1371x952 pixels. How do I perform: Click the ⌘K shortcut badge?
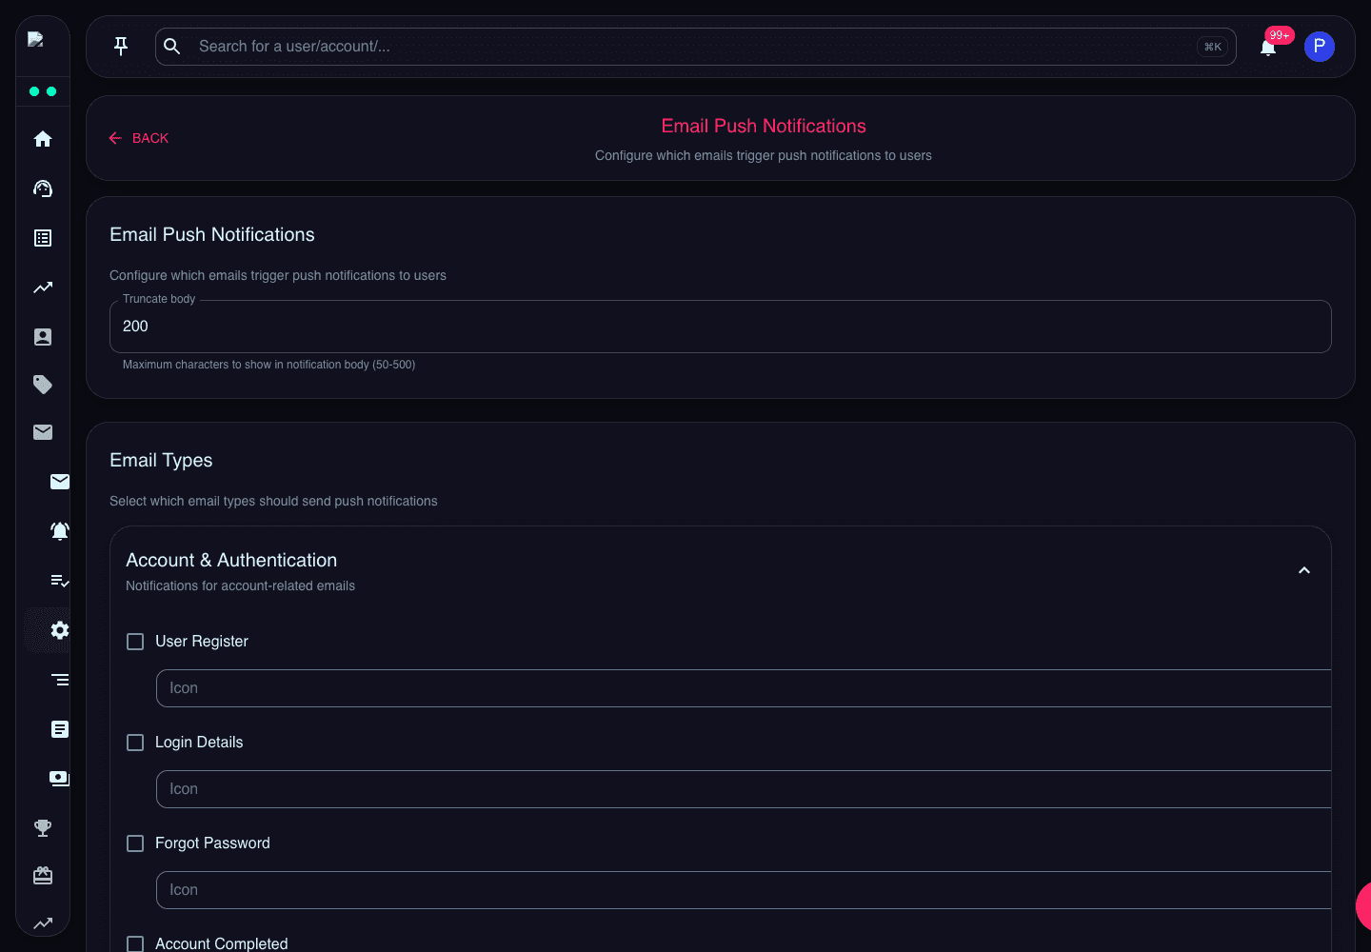(1213, 47)
